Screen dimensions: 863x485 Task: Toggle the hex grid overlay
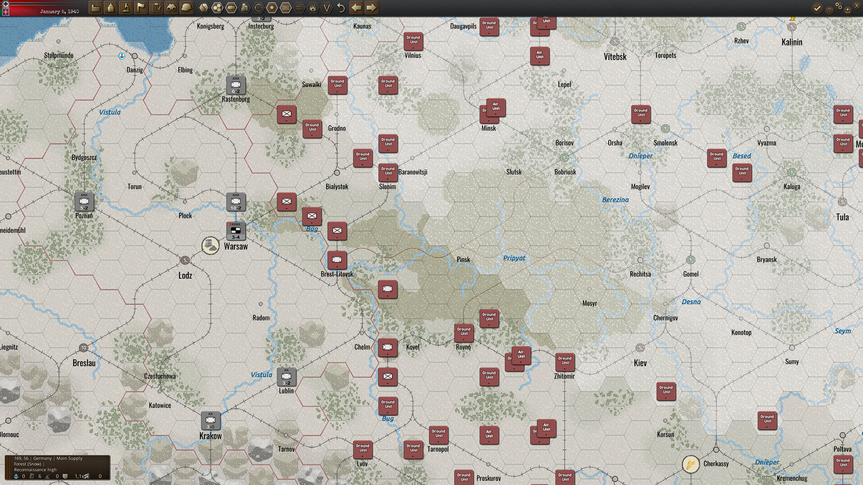coord(217,8)
